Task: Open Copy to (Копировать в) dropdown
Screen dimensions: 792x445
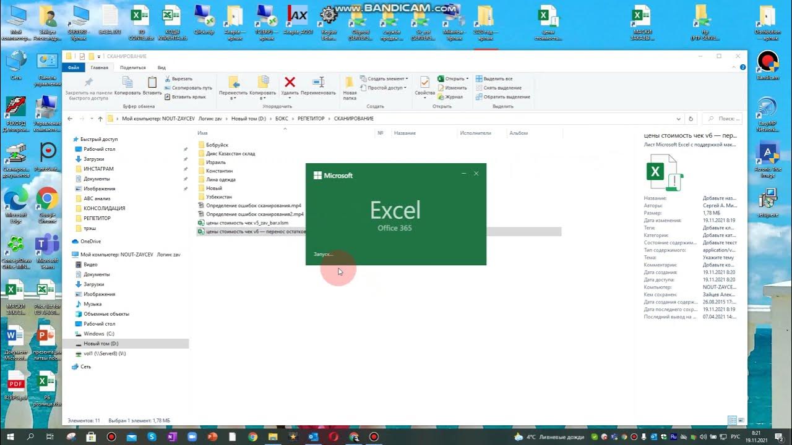Action: pyautogui.click(x=263, y=88)
